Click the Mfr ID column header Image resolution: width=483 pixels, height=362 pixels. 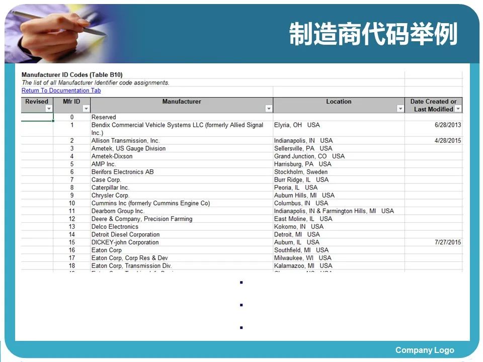[72, 105]
